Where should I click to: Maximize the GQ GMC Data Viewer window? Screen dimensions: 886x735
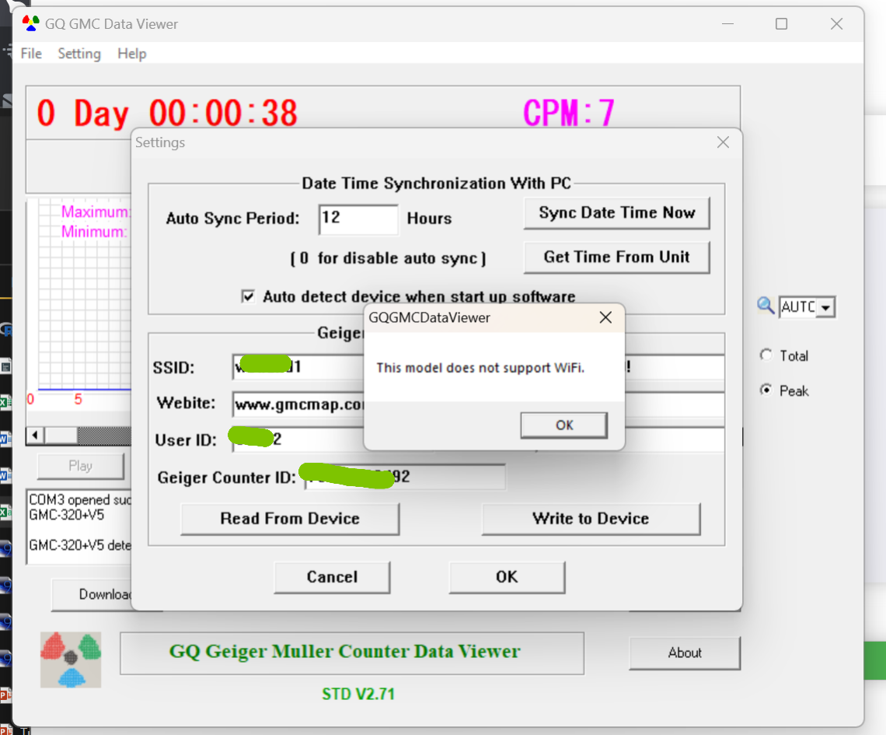tap(781, 24)
